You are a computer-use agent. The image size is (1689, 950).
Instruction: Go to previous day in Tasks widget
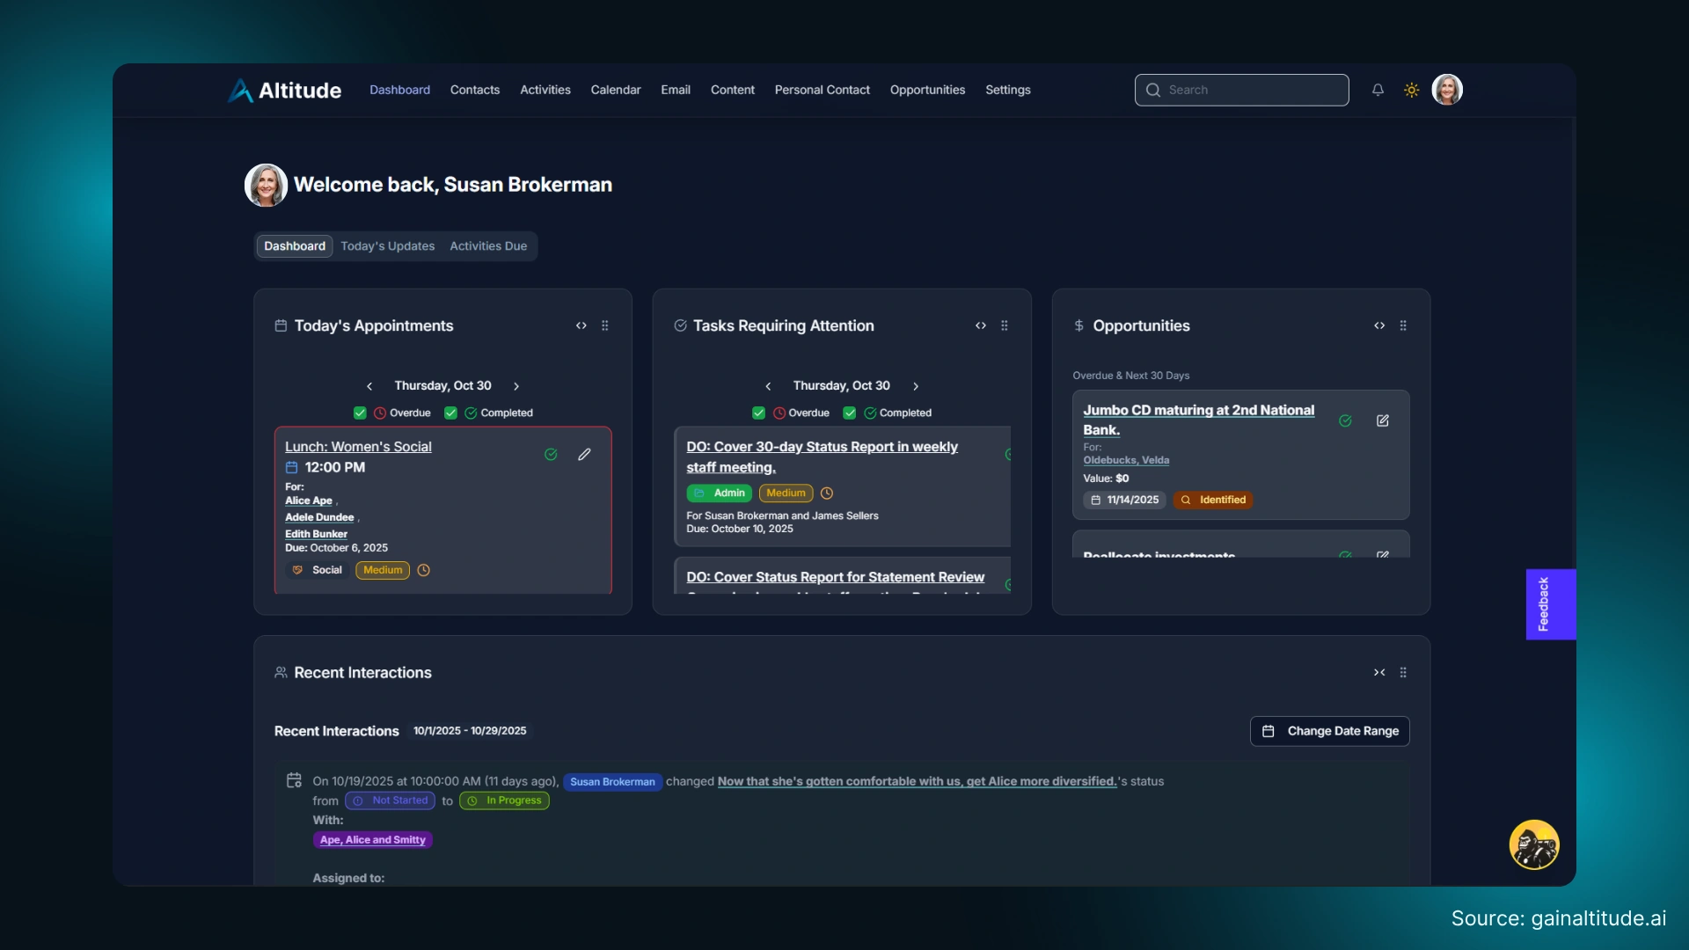(768, 386)
